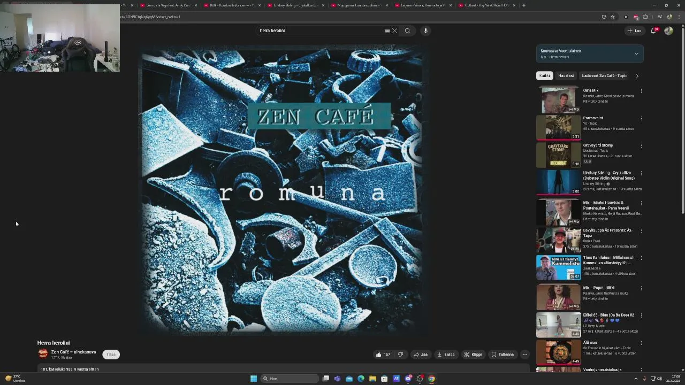This screenshot has height=385, width=685.
Task: Switch to Lindsey Stirling Crystallize browser tab
Action: point(295,5)
